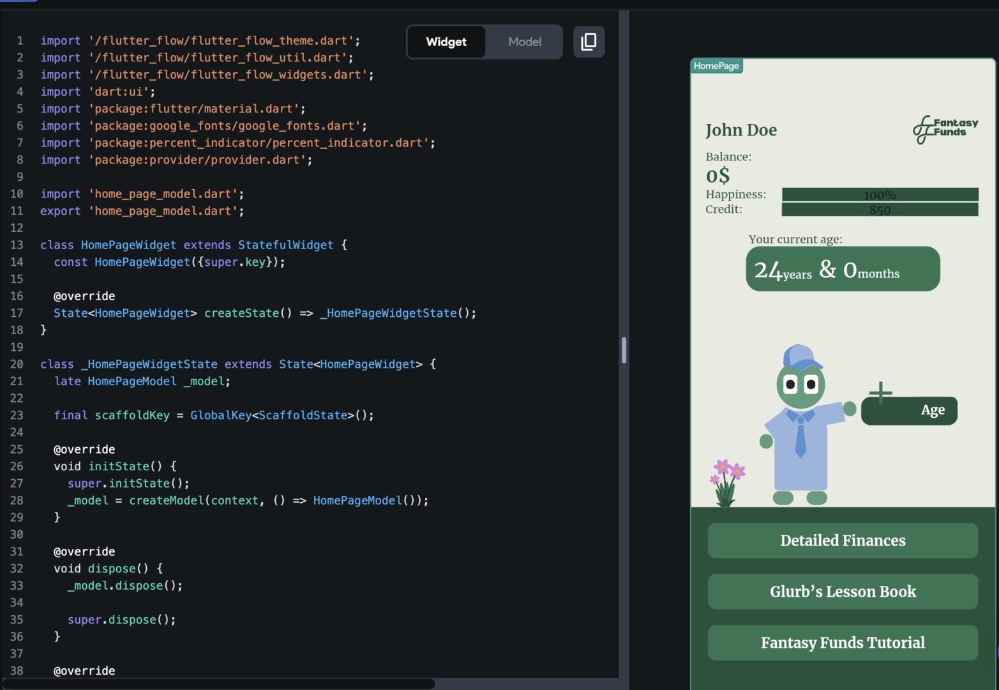Click the vertical code scrollbar handle
This screenshot has width=999, height=690.
[x=624, y=350]
